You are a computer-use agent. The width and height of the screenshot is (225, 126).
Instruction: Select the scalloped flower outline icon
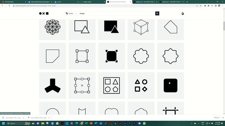pos(141,56)
